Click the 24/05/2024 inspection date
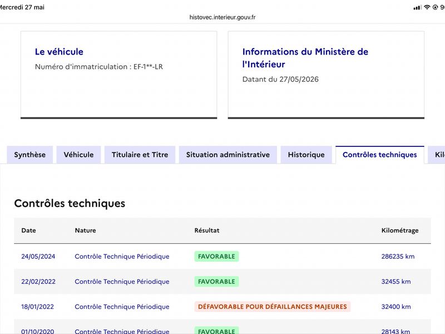Viewport: 445px width, 334px height. point(38,257)
